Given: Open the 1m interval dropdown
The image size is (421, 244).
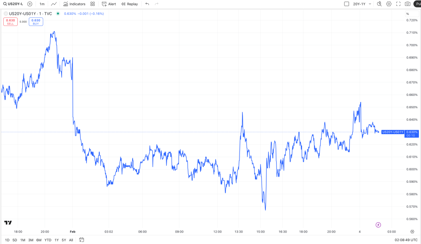Looking at the screenshot, I should 42,4.
